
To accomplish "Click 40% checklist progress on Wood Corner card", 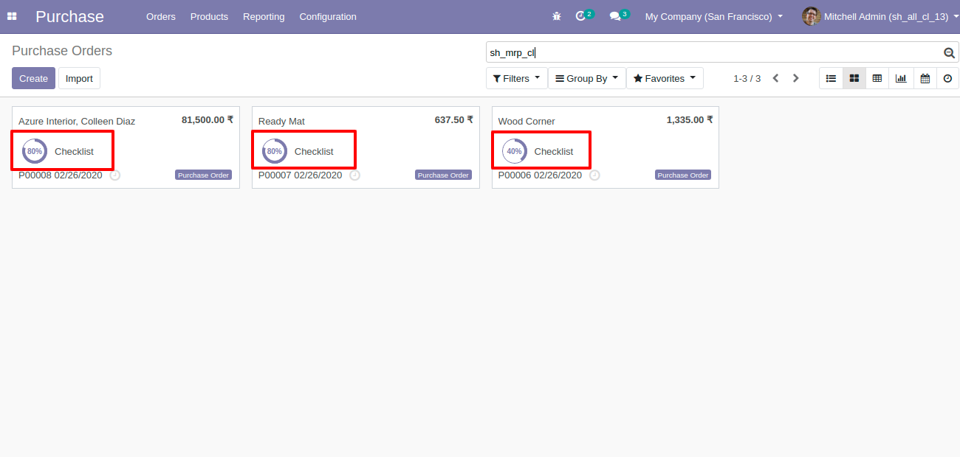I will (515, 151).
